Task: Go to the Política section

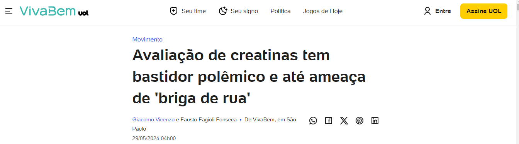Action: pyautogui.click(x=280, y=11)
